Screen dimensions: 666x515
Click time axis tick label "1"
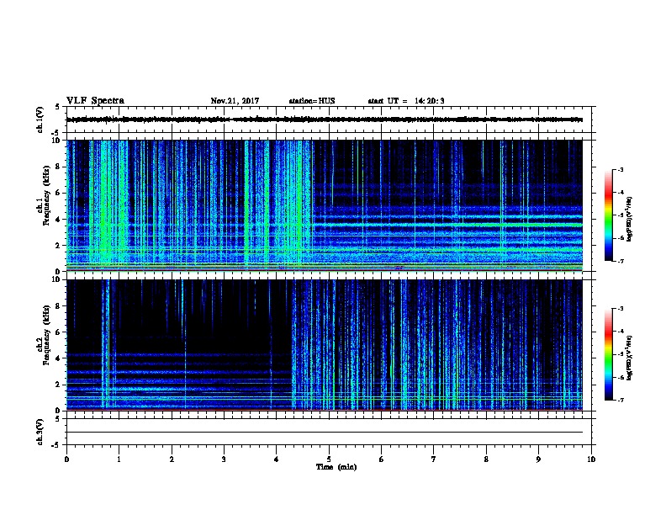(119, 459)
